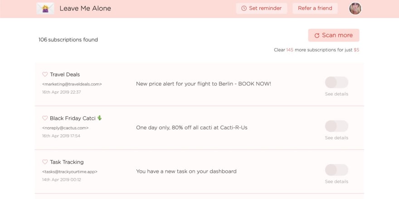Click the $5 price link
The image size is (399, 199).
(x=356, y=50)
